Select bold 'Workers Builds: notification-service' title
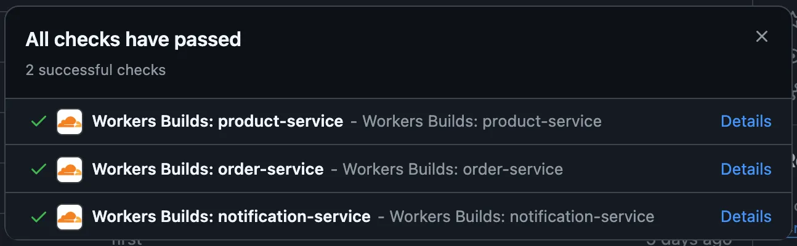 pyautogui.click(x=231, y=216)
